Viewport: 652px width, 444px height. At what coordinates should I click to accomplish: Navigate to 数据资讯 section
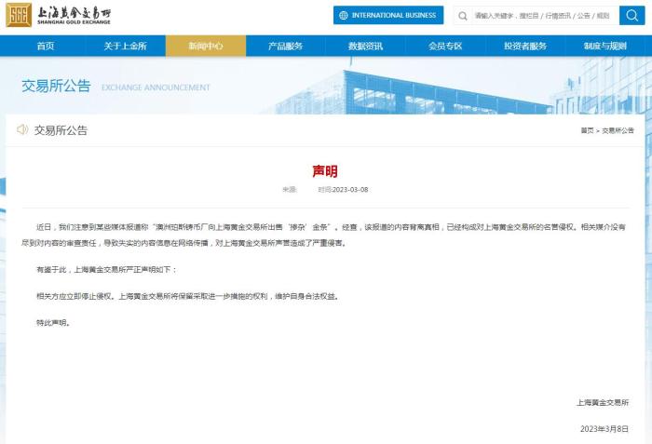tap(365, 46)
